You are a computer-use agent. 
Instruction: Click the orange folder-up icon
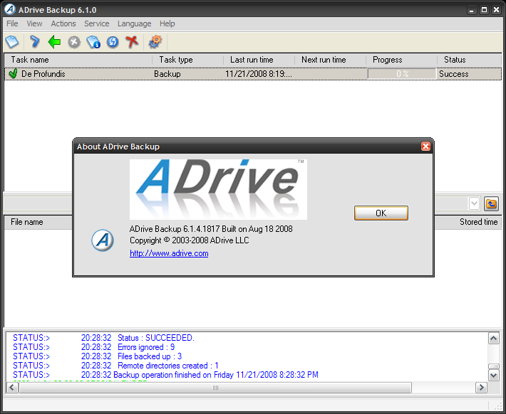tap(491, 203)
